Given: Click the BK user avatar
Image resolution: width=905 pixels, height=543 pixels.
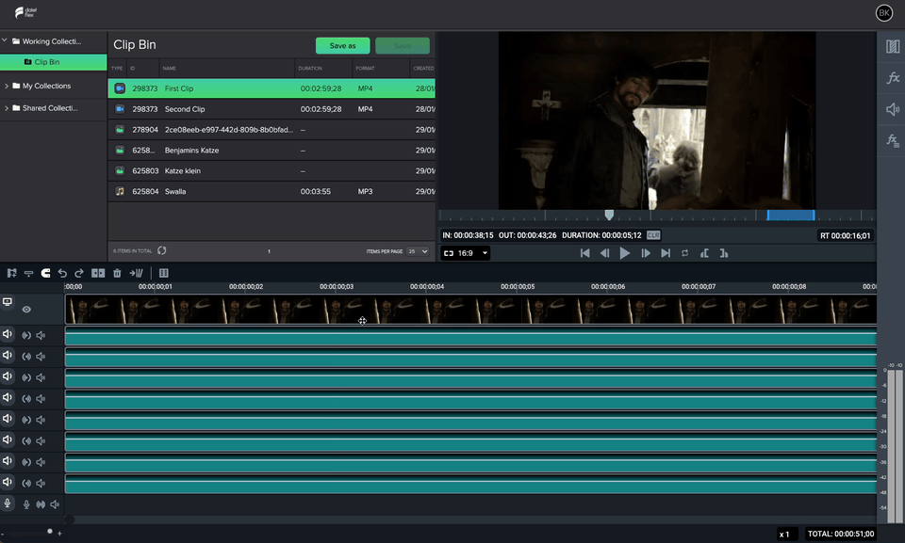Looking at the screenshot, I should [883, 12].
